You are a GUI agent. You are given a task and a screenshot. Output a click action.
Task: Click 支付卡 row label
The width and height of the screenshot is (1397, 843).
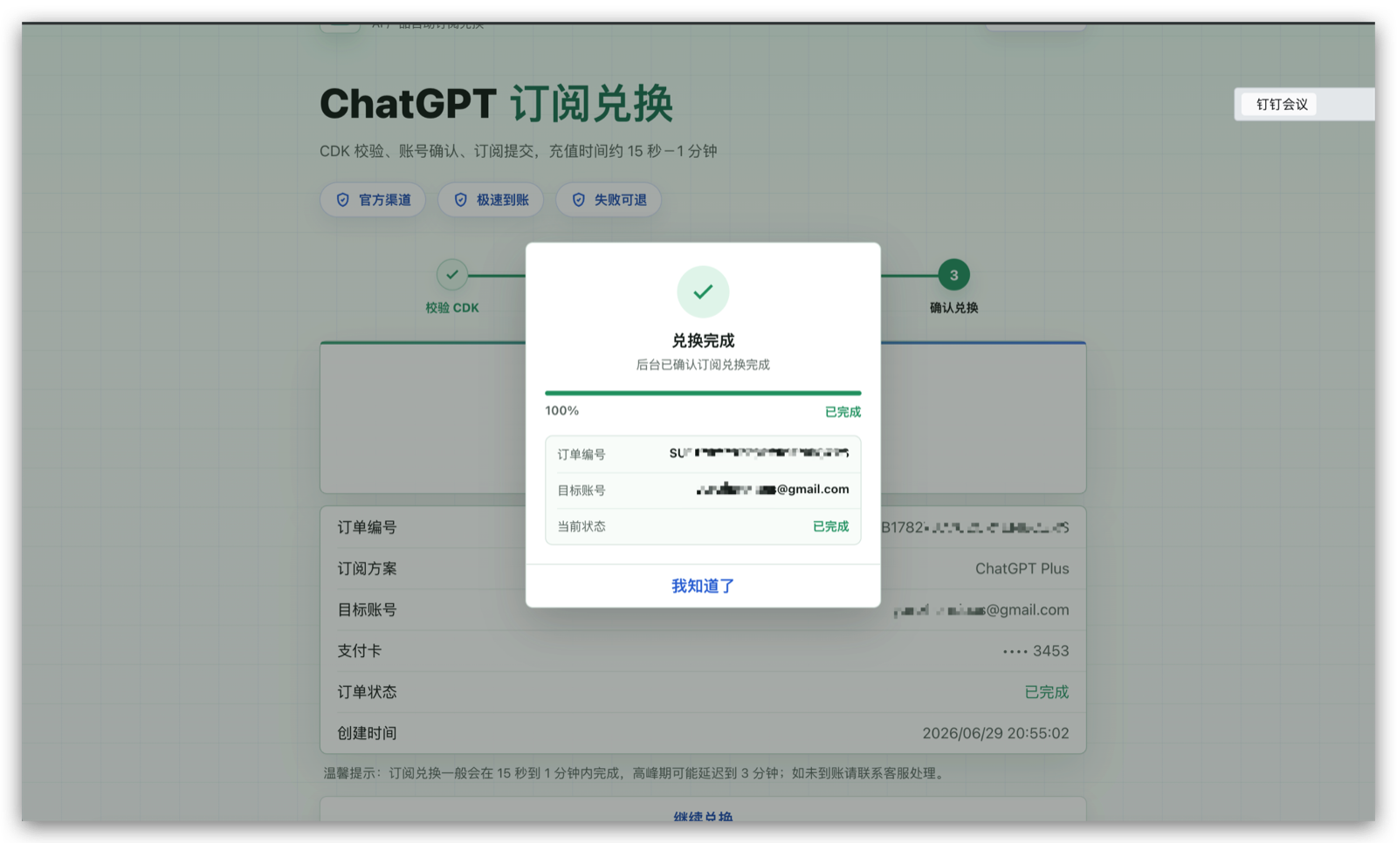(x=359, y=650)
